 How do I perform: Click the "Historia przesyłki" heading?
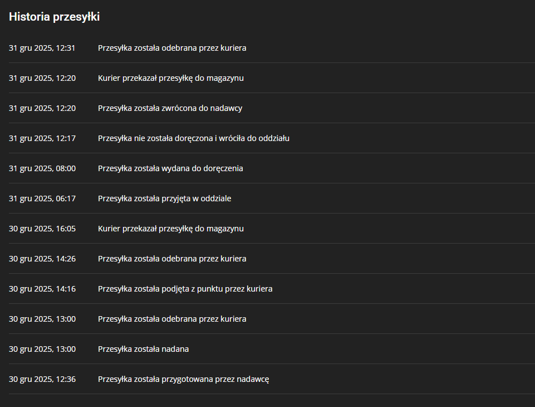[x=54, y=17]
